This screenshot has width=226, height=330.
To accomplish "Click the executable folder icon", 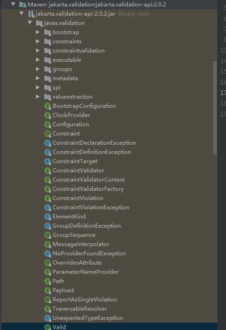I will coord(48,60).
